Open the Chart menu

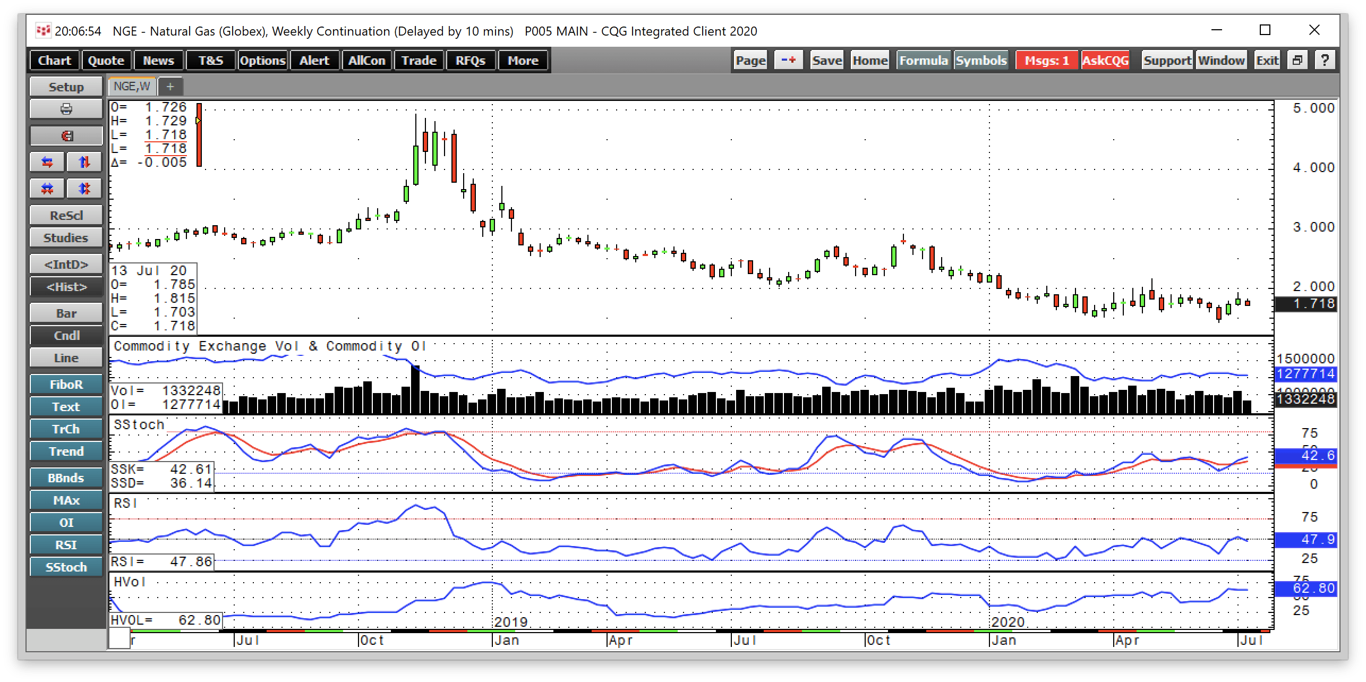pos(54,61)
